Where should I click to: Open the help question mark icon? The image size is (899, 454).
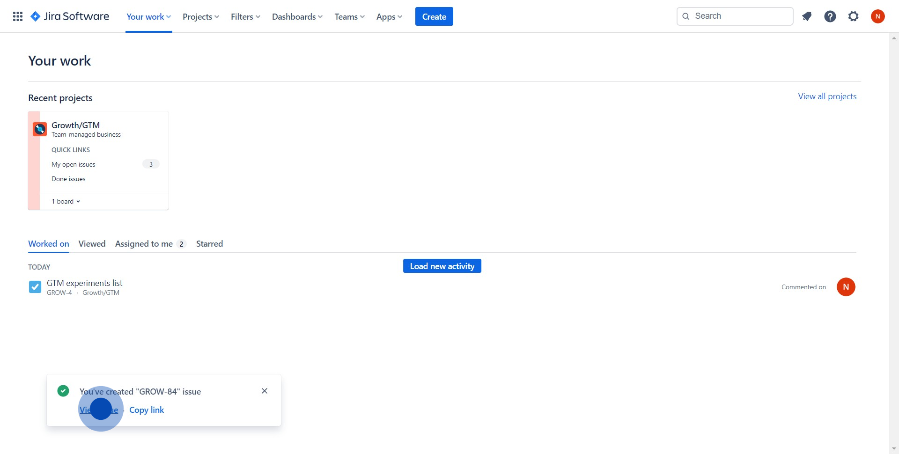tap(830, 16)
